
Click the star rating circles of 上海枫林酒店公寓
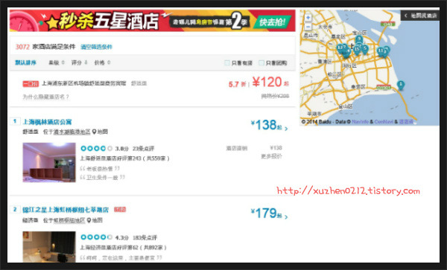coord(96,148)
